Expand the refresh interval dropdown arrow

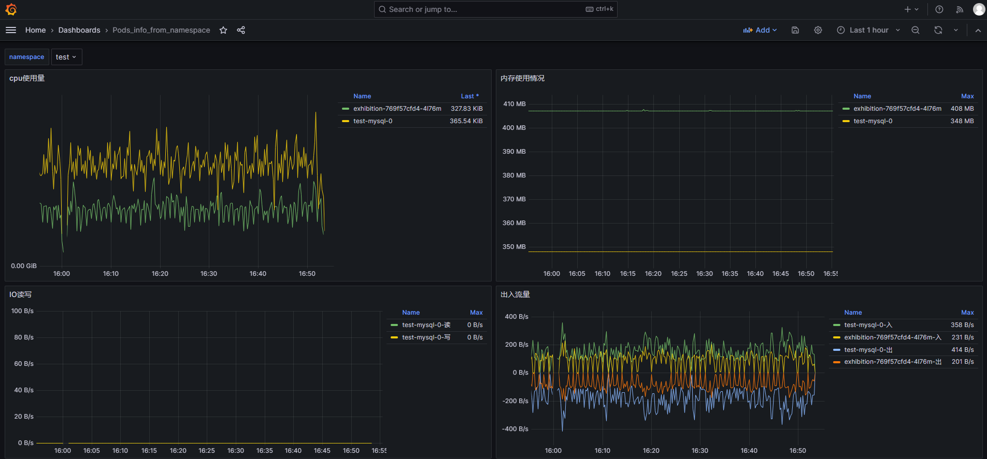tap(956, 30)
